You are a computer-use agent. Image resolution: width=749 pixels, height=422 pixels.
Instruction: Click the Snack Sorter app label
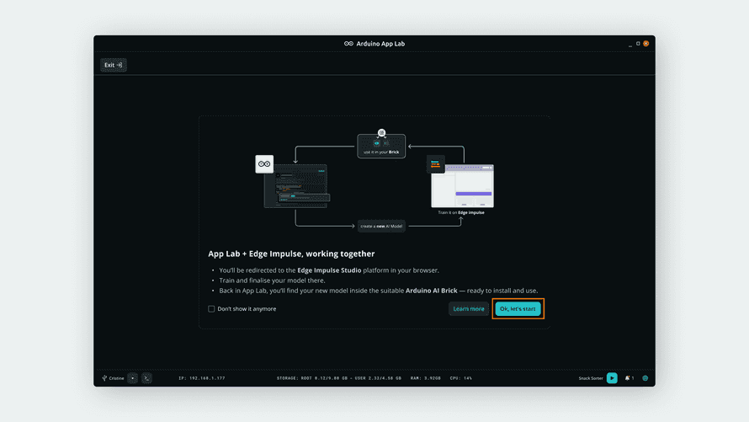[591, 378]
